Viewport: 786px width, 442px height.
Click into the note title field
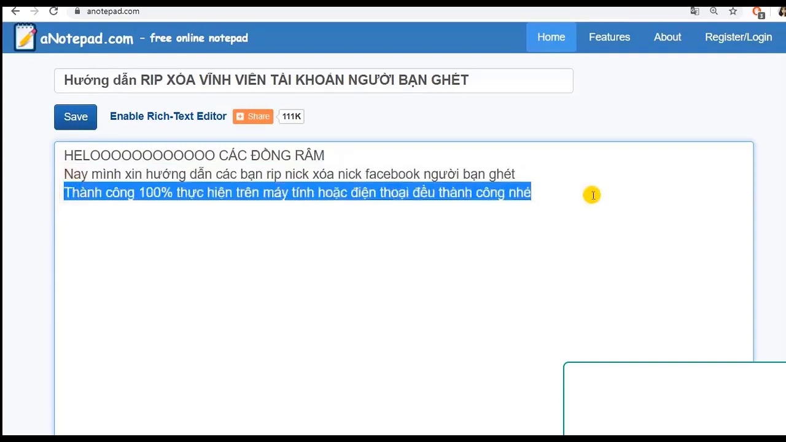[313, 80]
